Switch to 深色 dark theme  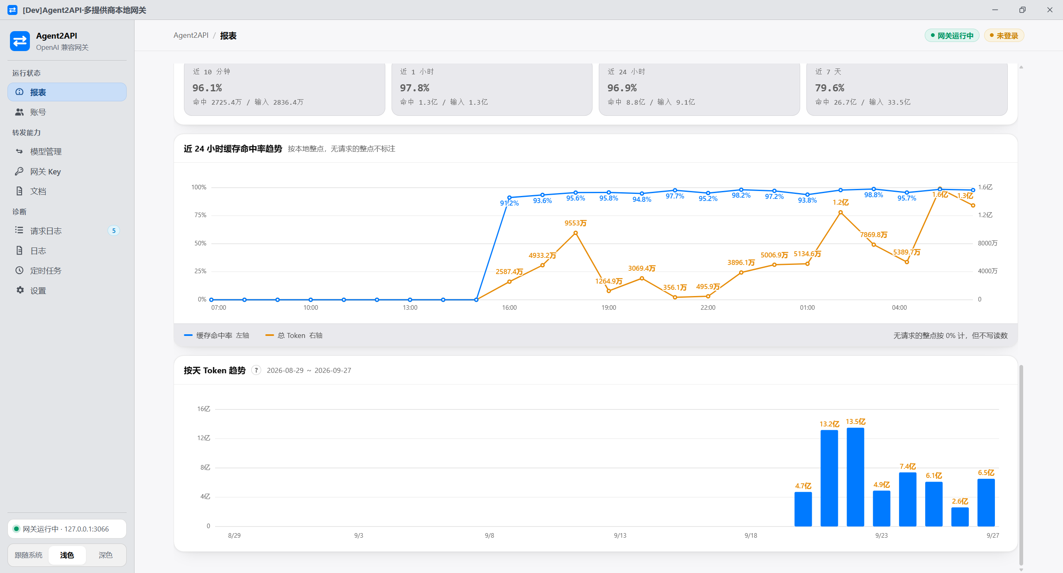click(105, 555)
